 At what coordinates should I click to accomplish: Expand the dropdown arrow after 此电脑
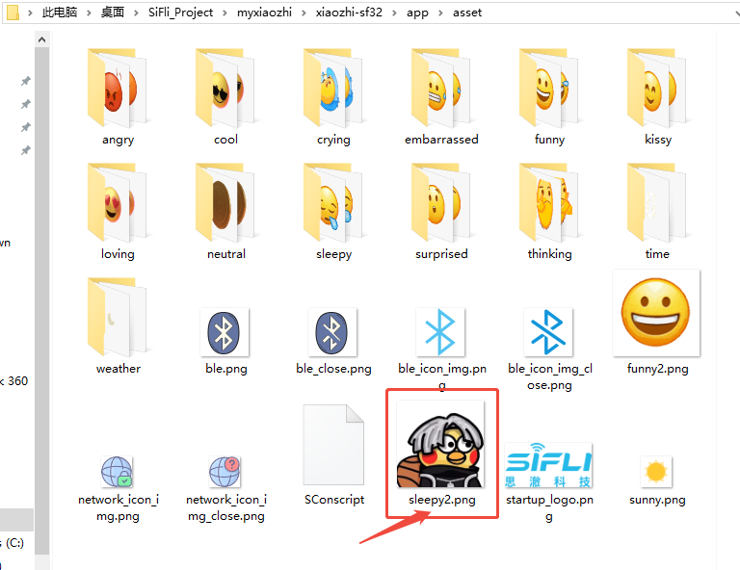coord(89,13)
